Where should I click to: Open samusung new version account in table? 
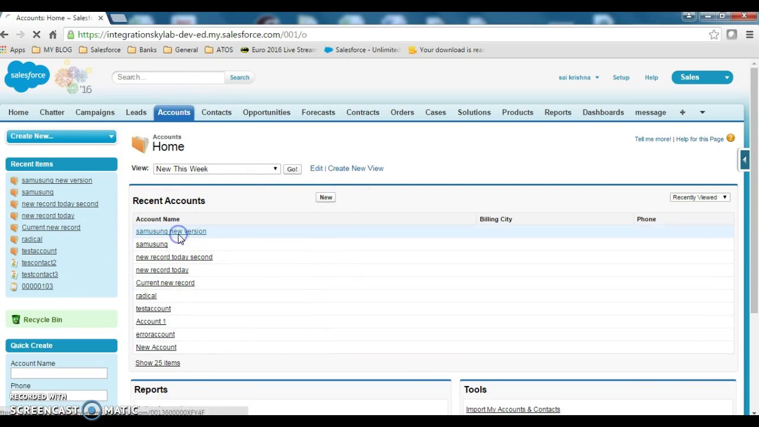tap(171, 231)
